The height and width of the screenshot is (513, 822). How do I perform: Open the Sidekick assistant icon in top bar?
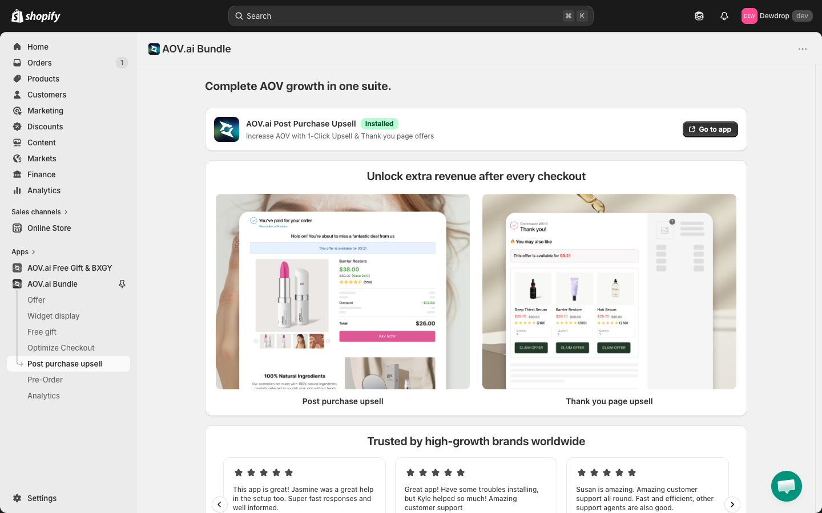(699, 16)
